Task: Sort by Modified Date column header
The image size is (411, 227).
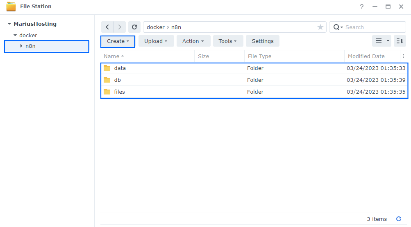Action: pos(372,56)
